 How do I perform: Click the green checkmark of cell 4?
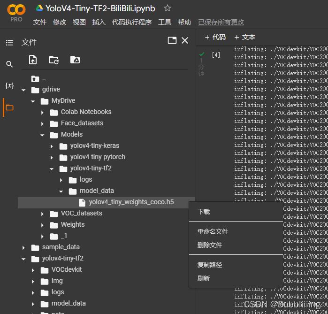[x=202, y=54]
